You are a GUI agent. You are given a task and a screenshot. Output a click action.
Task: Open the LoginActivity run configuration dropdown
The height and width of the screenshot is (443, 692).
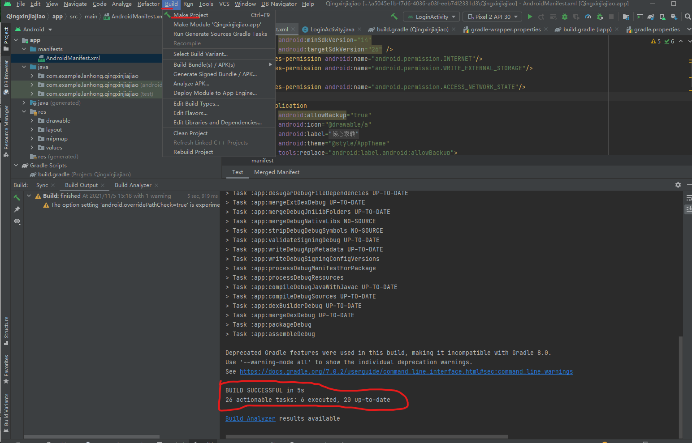point(432,17)
